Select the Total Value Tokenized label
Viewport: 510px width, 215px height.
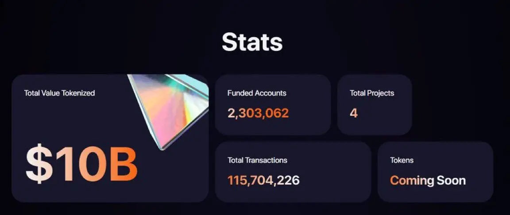point(59,93)
